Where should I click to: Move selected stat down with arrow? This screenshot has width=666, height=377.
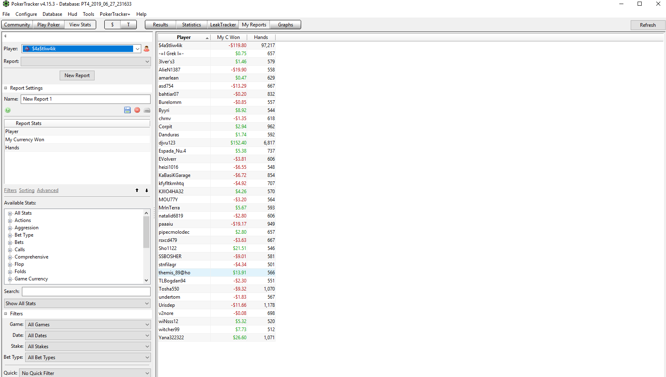point(147,190)
